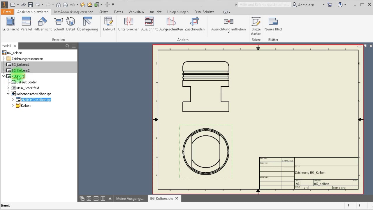Collapse the Kolbenansicht:Kolben.ipt node
The width and height of the screenshot is (373, 210).
[x=8, y=94]
